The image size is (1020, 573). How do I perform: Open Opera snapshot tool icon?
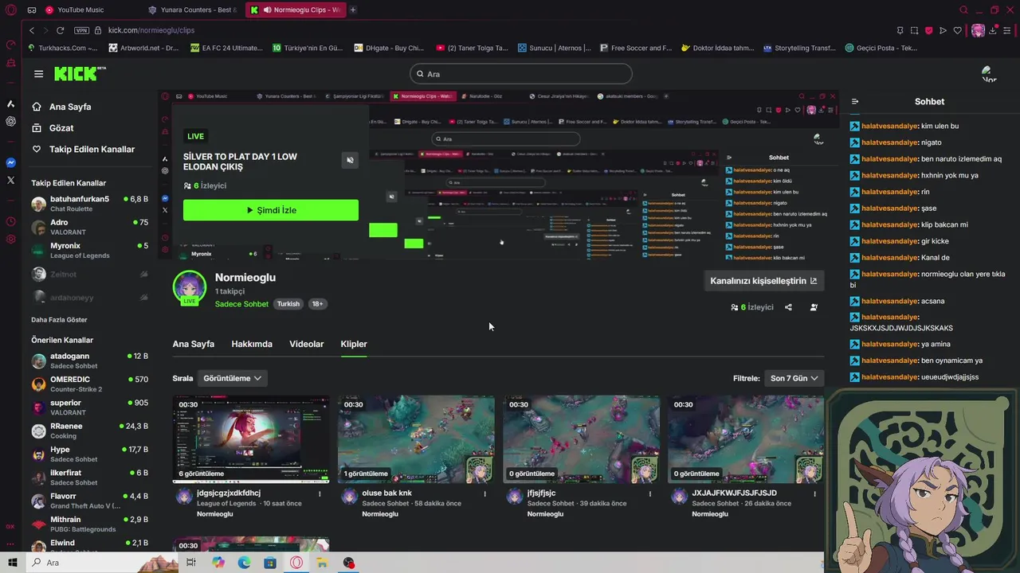point(914,30)
